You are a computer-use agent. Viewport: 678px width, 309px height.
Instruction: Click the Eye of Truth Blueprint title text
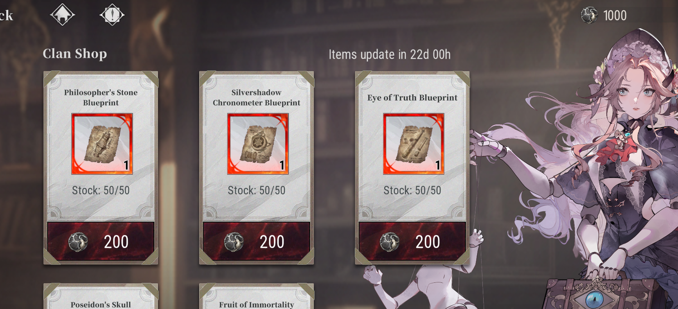[412, 97]
